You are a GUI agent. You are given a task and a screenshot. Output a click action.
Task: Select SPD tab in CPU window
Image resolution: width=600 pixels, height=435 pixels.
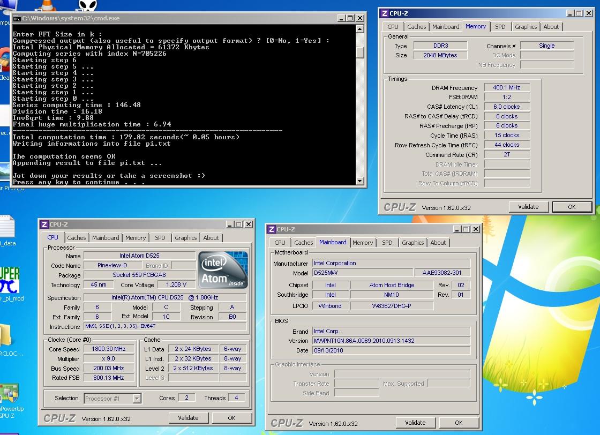point(160,238)
